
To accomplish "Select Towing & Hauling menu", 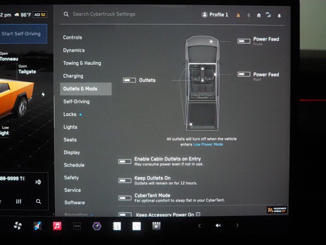I will coord(82,63).
